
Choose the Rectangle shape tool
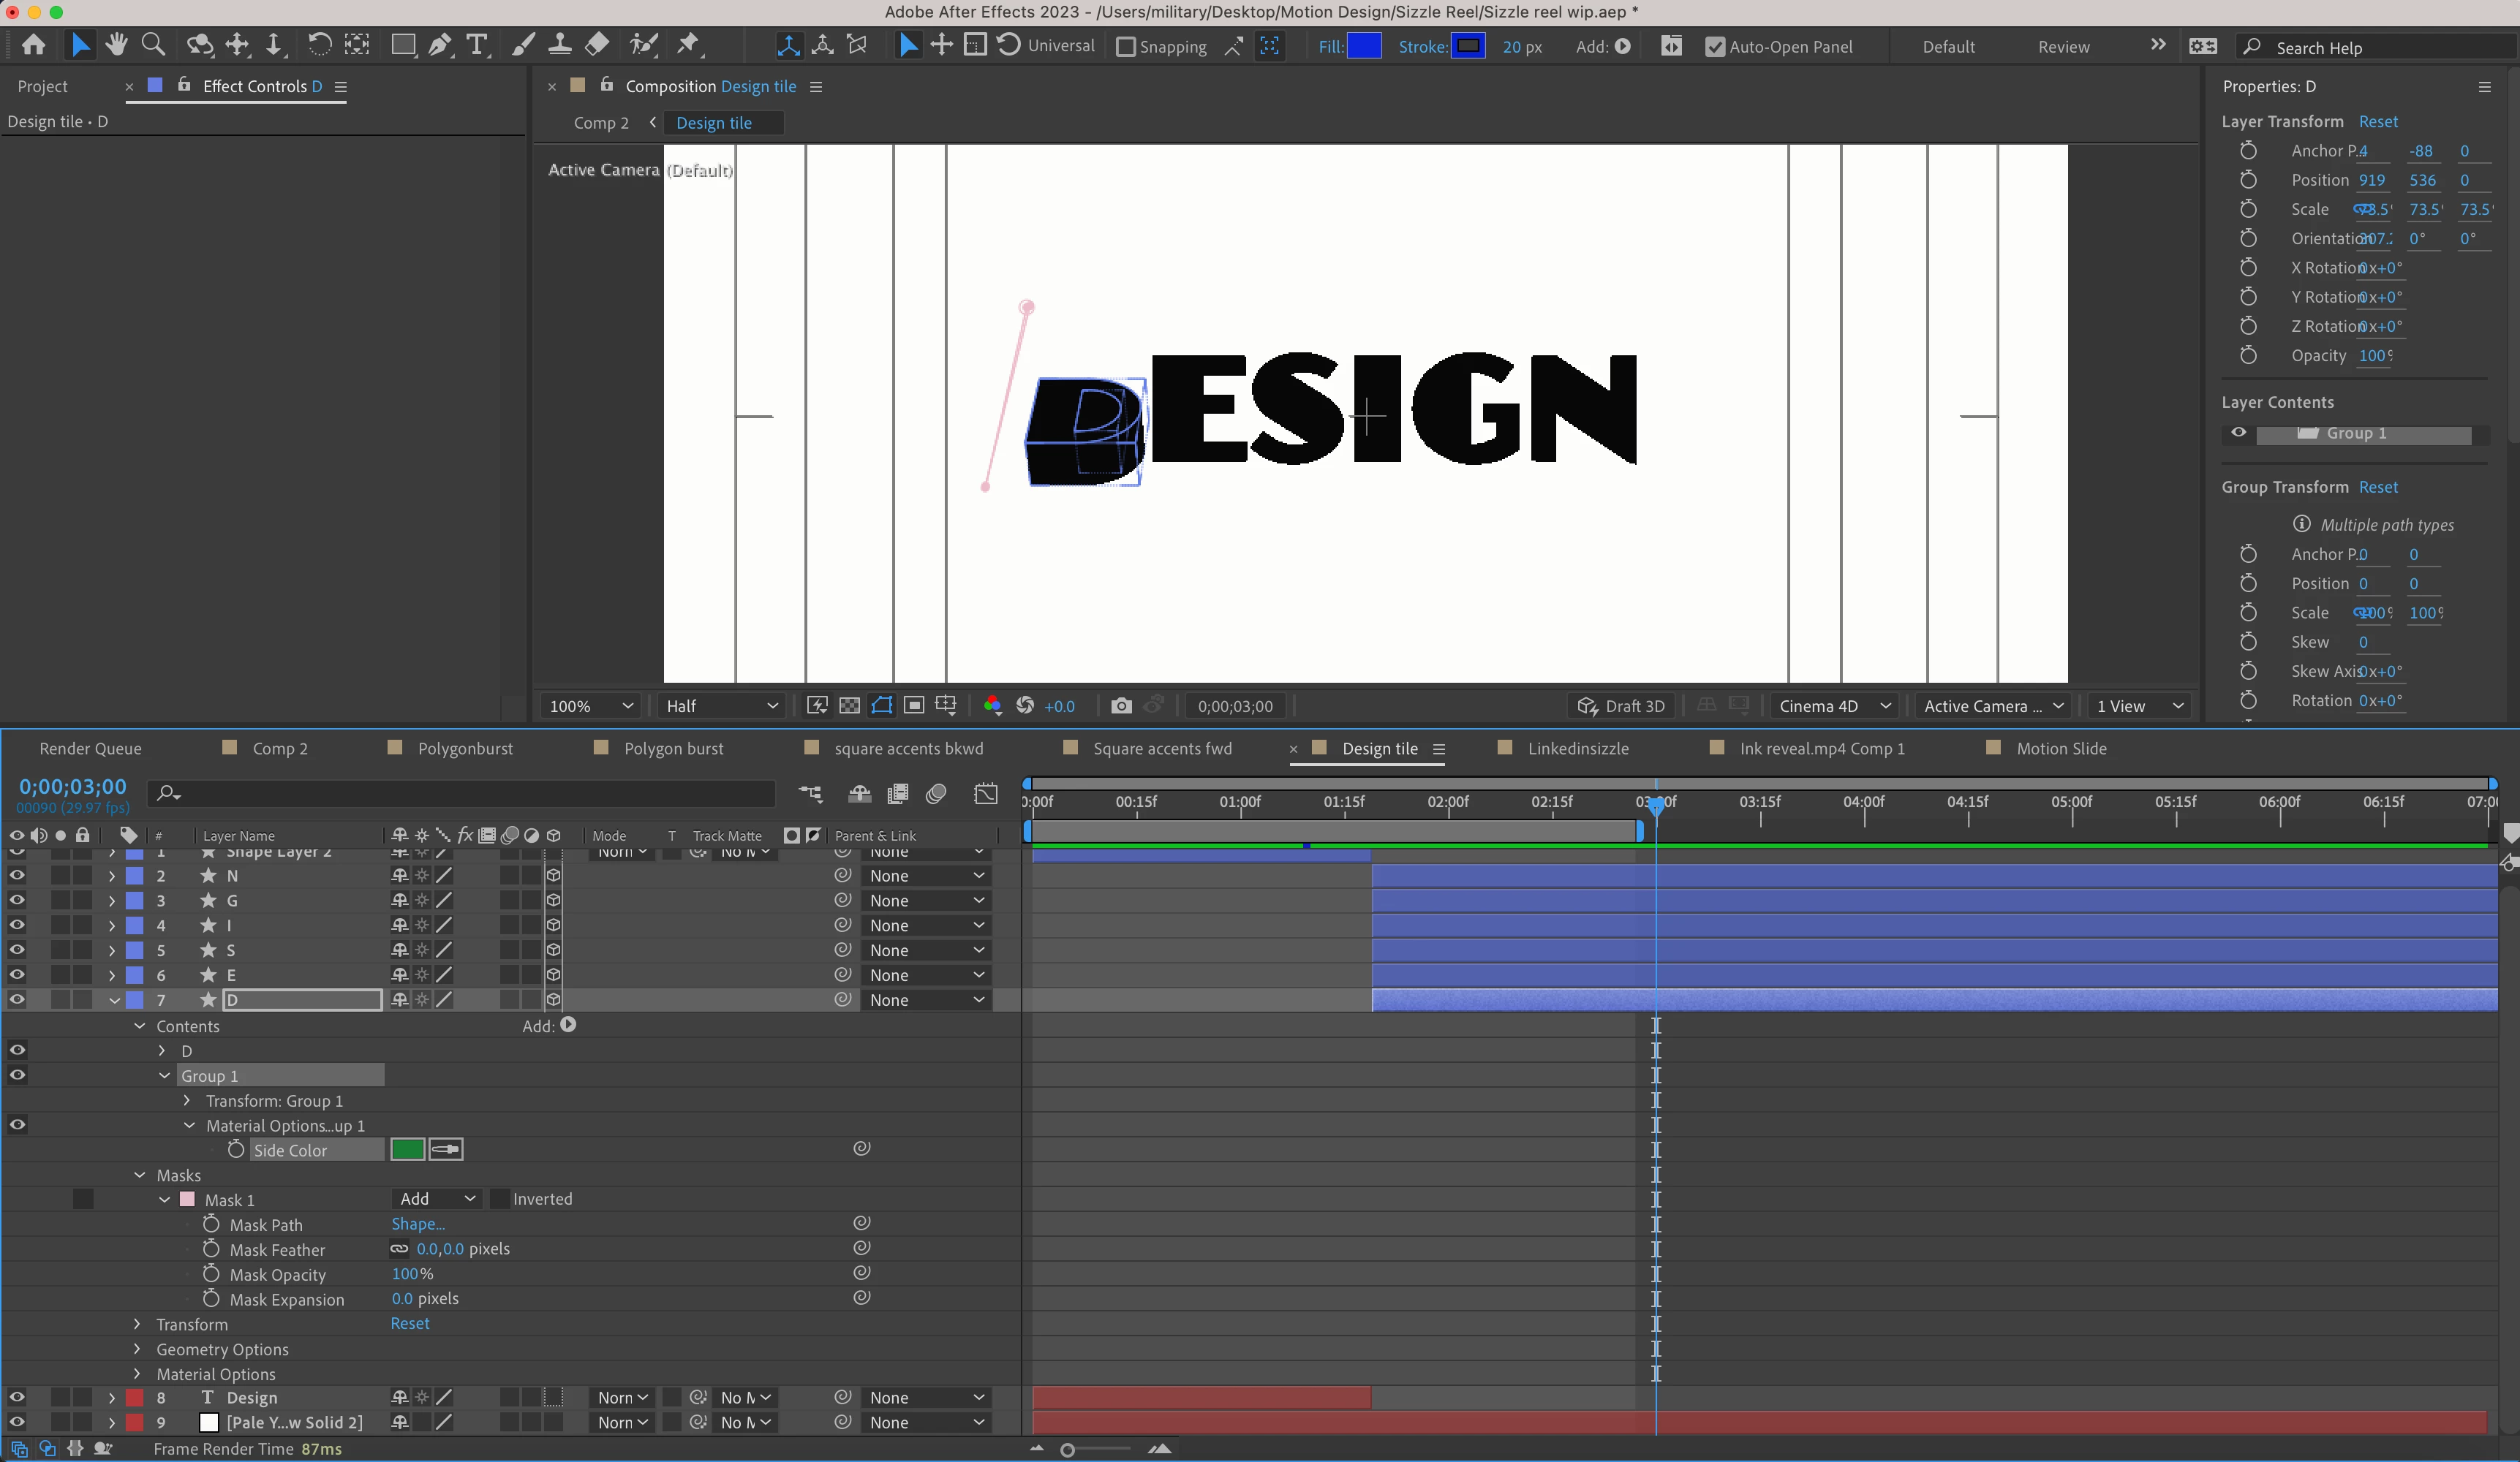(x=402, y=45)
